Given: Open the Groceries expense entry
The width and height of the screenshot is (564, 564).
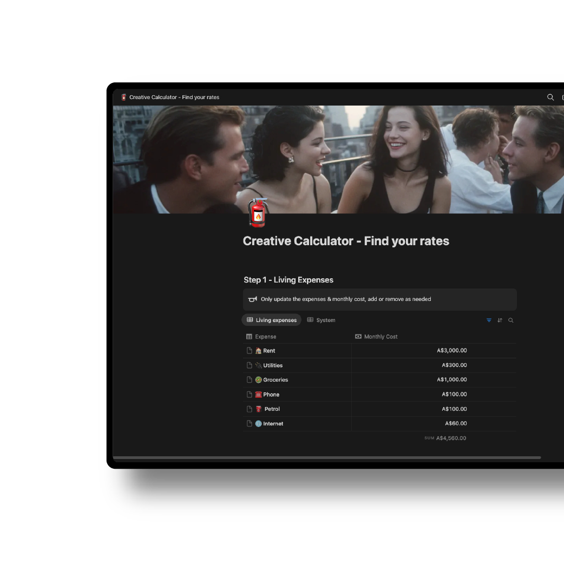Looking at the screenshot, I should 276,380.
